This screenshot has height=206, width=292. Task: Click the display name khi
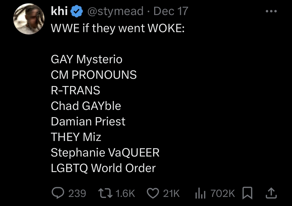click(59, 11)
